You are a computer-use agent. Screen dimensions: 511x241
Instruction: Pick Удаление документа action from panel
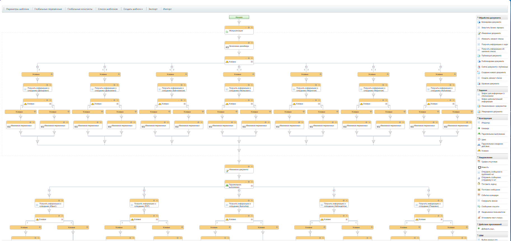(x=490, y=84)
